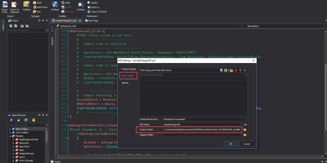Viewport: 327px width, 163px height.
Task: Browse for Output Folder
Action: click(245, 130)
